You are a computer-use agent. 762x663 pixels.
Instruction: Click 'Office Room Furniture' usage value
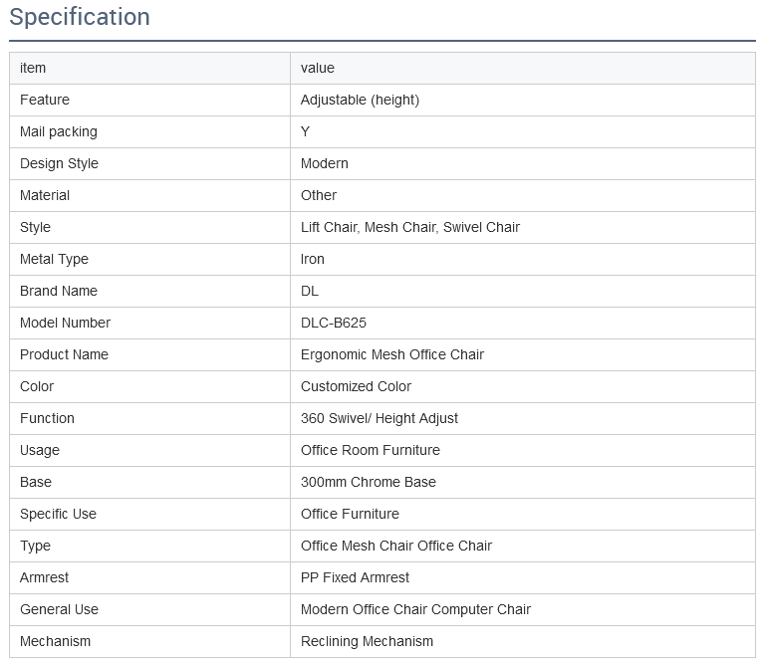pyautogui.click(x=371, y=450)
